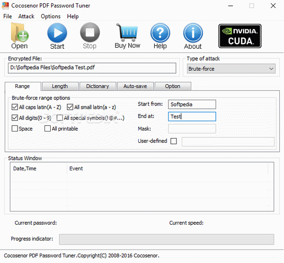284x263 pixels.
Task: Select the Range tab
Action: [22, 86]
